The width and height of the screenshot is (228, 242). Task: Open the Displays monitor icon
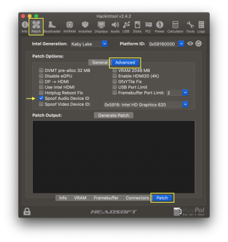tap(101, 27)
